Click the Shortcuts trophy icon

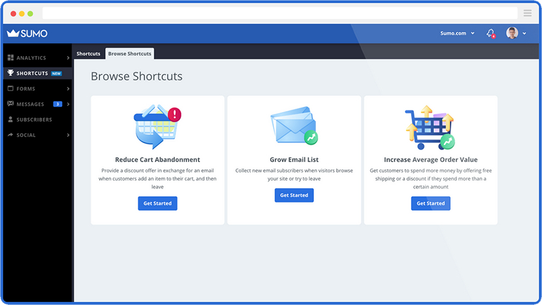tap(11, 73)
